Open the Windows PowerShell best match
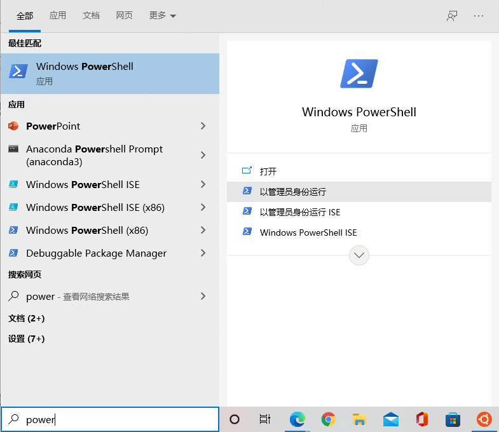This screenshot has width=499, height=432. (110, 74)
